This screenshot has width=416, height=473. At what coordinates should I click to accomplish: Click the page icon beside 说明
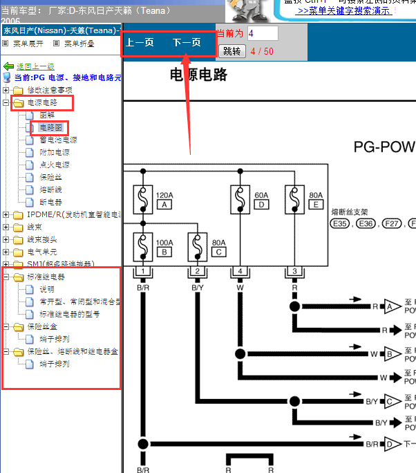[30, 290]
